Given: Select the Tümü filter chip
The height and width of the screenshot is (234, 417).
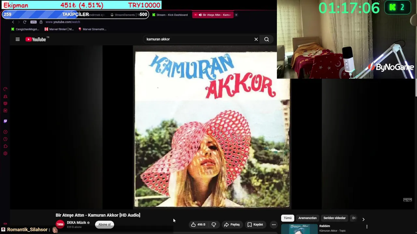Looking at the screenshot, I should [288, 218].
